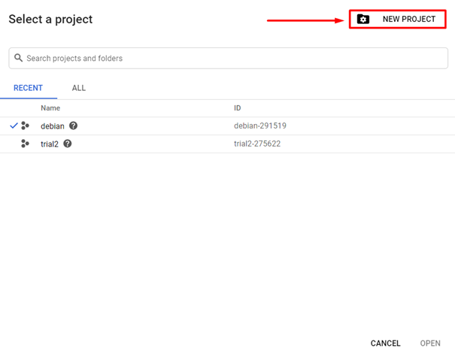Open help icon next to trial2
Viewport: 455px width, 363px height.
point(68,144)
